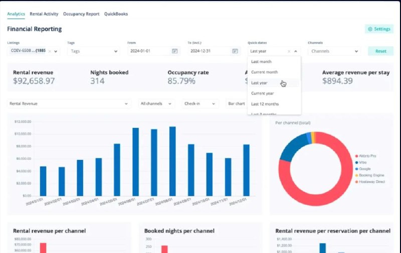
Task: Open the Channels filter dropdown
Action: [x=334, y=51]
